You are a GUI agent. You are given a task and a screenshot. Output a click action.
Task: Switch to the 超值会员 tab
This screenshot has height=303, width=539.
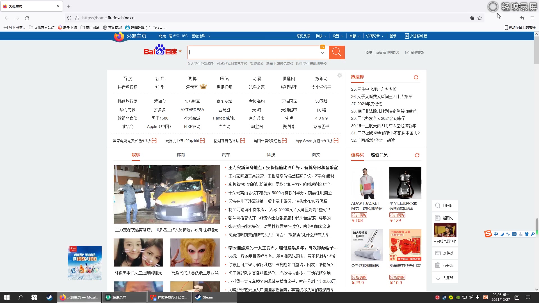[x=379, y=155]
